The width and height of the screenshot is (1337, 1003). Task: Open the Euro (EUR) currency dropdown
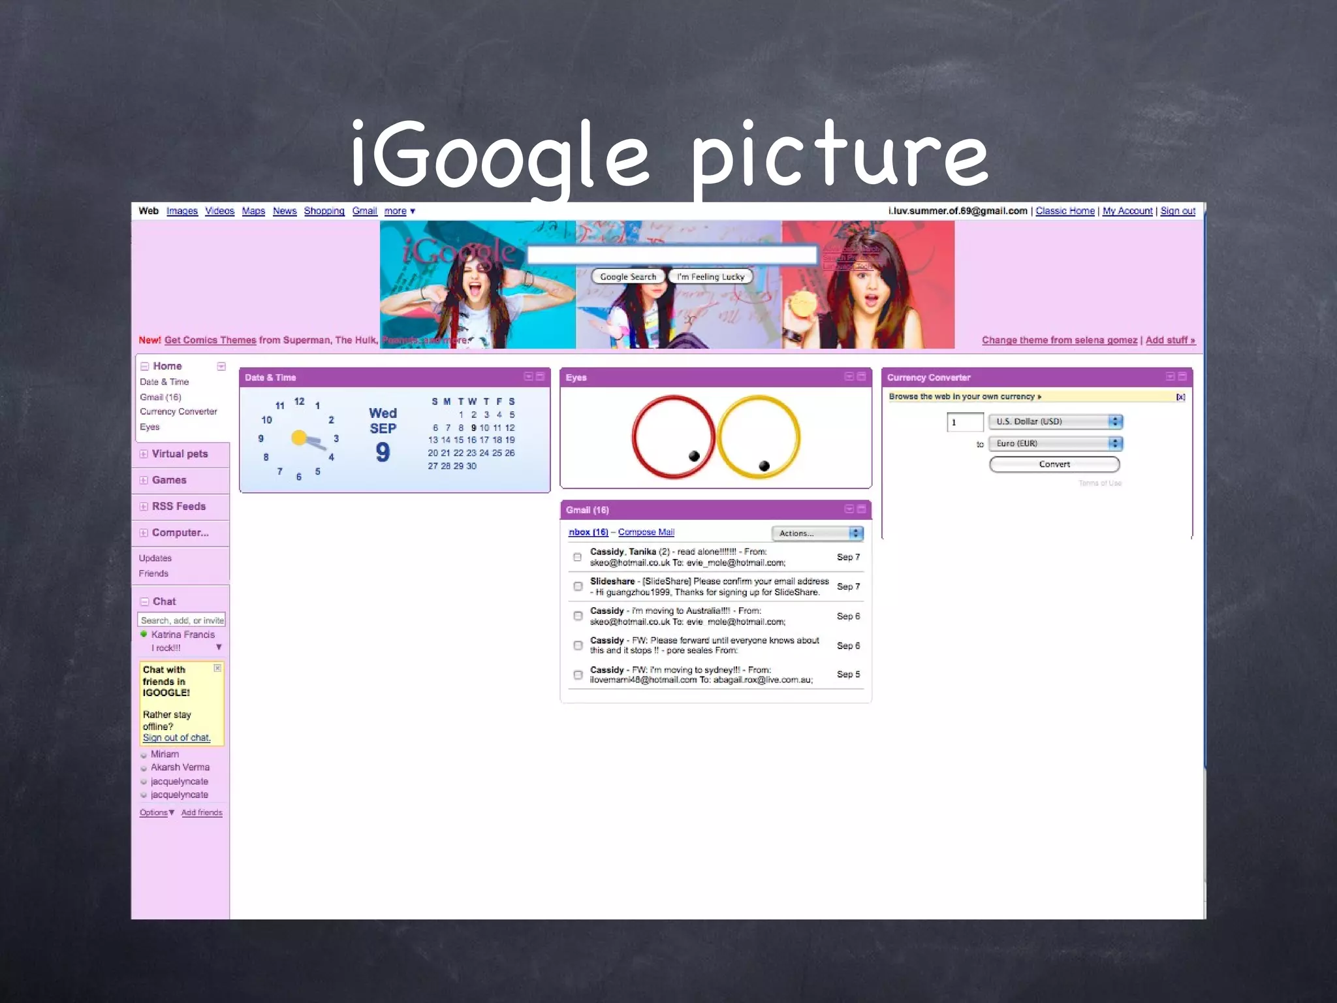[x=1056, y=443]
